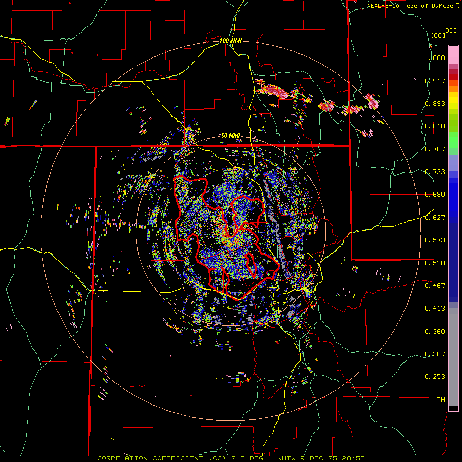Click the 0.467 legend value
The image size is (462, 462).
point(435,286)
